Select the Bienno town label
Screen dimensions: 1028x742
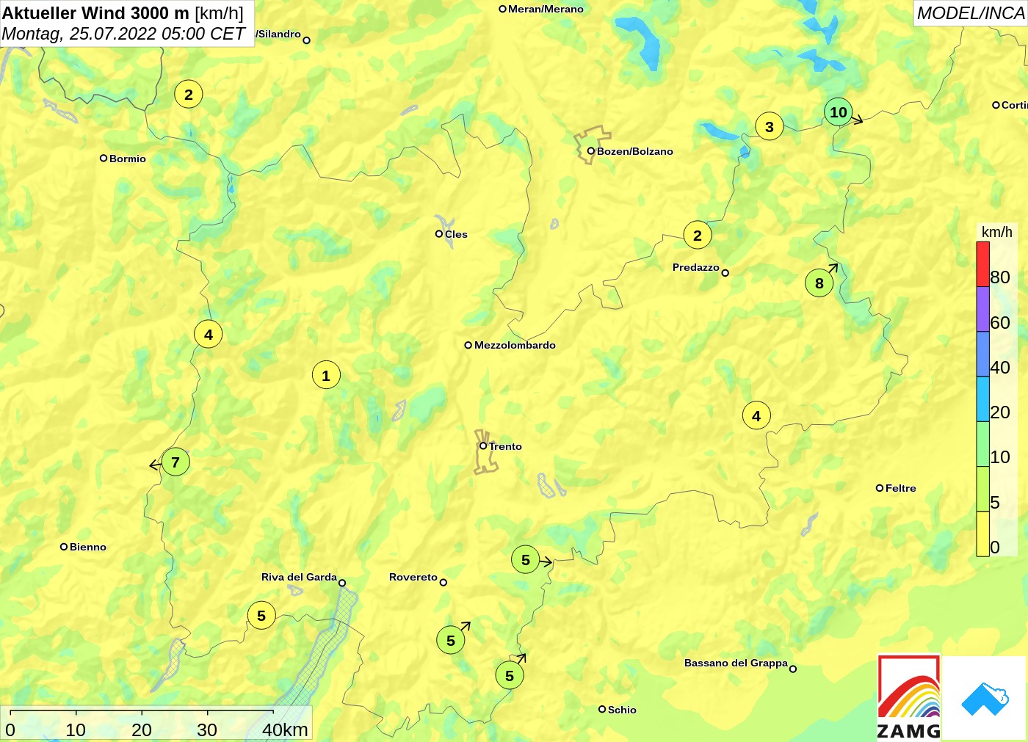pyautogui.click(x=88, y=547)
